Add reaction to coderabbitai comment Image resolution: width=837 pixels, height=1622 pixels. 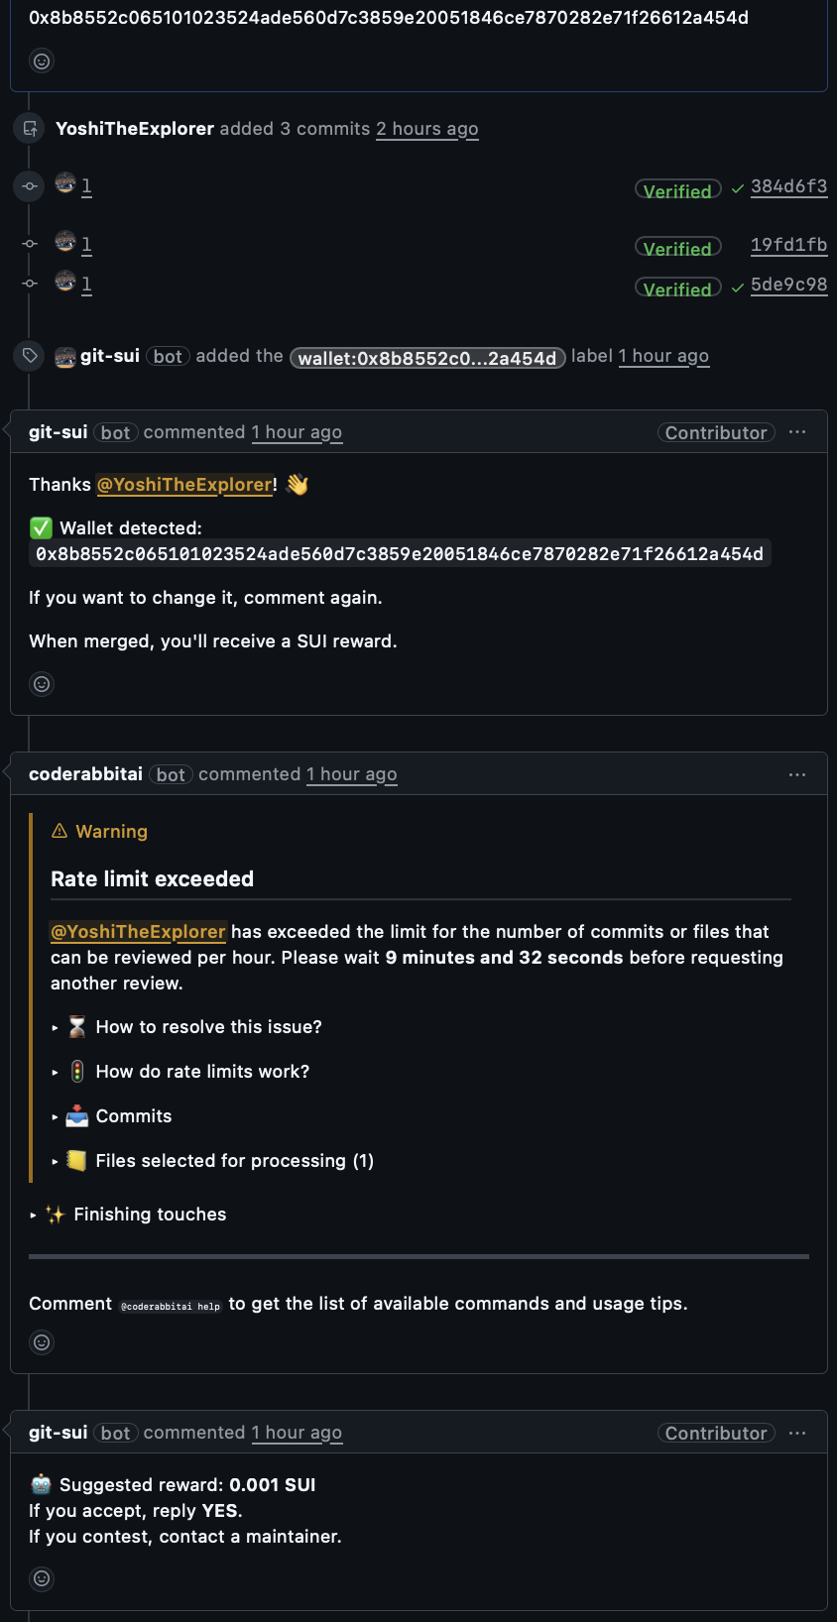42,1342
